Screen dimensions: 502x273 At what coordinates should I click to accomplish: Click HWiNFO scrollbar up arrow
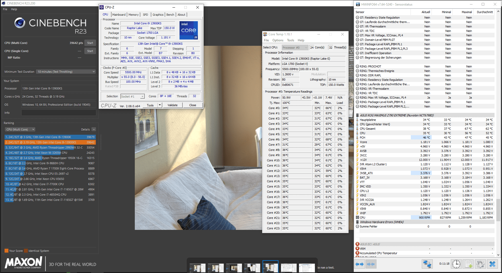(498, 12)
